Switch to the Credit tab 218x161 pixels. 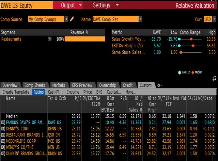pos(128,85)
